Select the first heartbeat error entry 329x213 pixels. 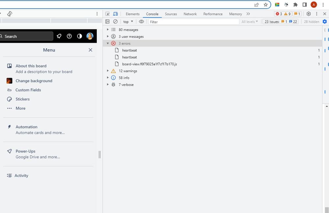pyautogui.click(x=212, y=50)
